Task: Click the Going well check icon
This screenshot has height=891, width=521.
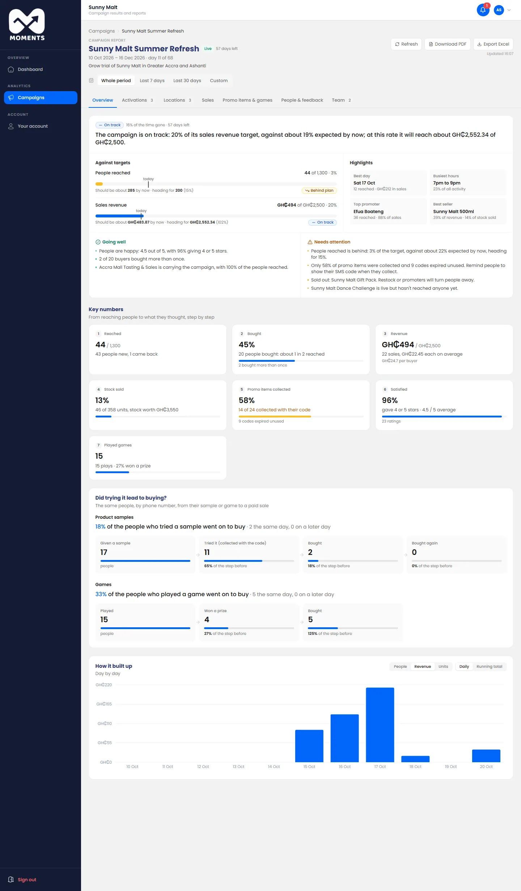Action: (98, 242)
